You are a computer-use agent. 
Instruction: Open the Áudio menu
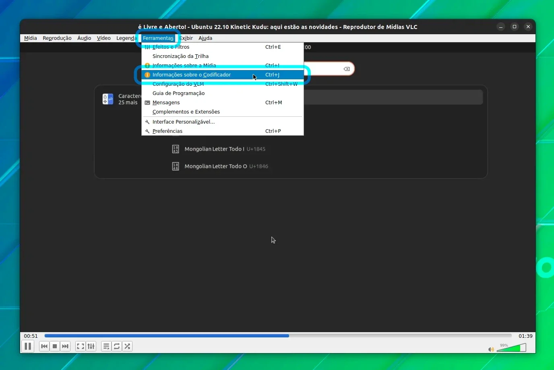pyautogui.click(x=84, y=38)
